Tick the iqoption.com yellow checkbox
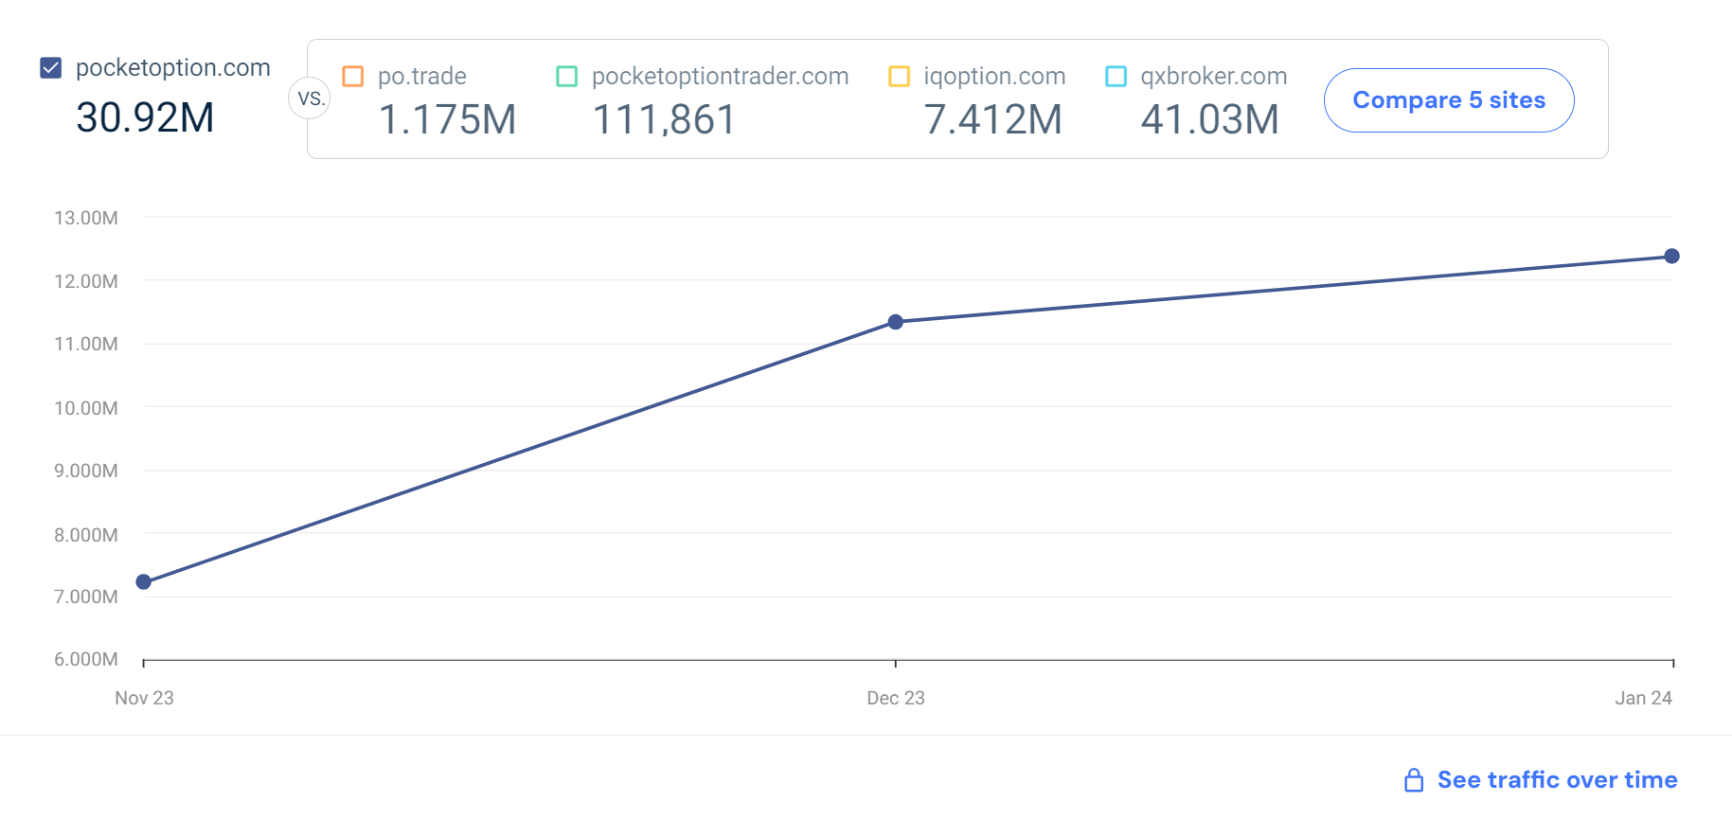 coord(900,77)
